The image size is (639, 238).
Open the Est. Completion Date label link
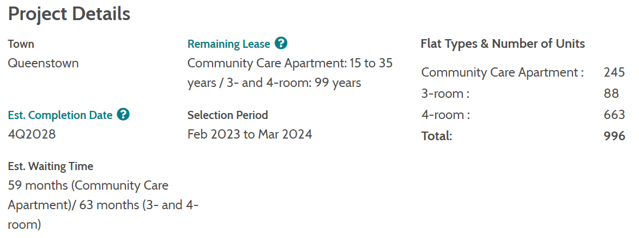(60, 115)
